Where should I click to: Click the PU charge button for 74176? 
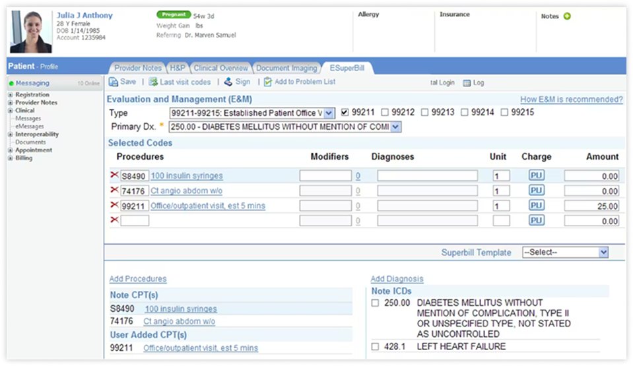click(x=537, y=191)
